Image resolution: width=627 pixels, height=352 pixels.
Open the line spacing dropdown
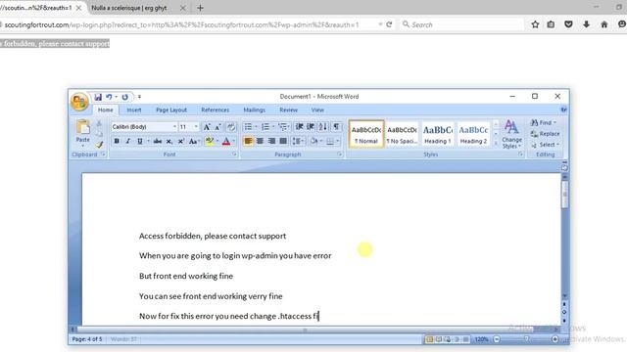point(298,141)
